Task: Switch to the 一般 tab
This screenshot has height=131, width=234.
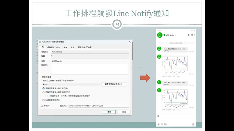Action: click(42, 47)
